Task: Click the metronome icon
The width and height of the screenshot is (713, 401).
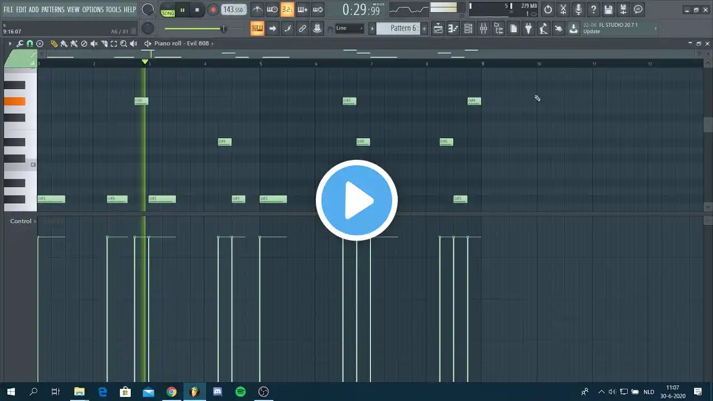Action: tap(257, 9)
